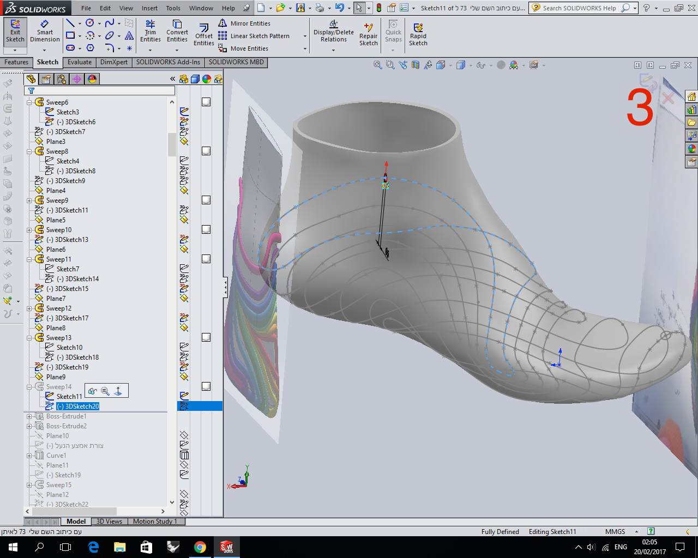
Task: Click the Exit Sketch button
Action: point(15,31)
